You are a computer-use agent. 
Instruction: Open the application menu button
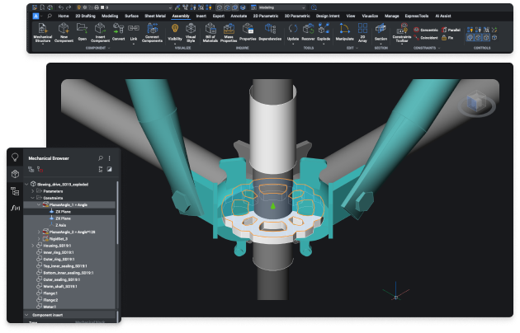click(x=35, y=16)
